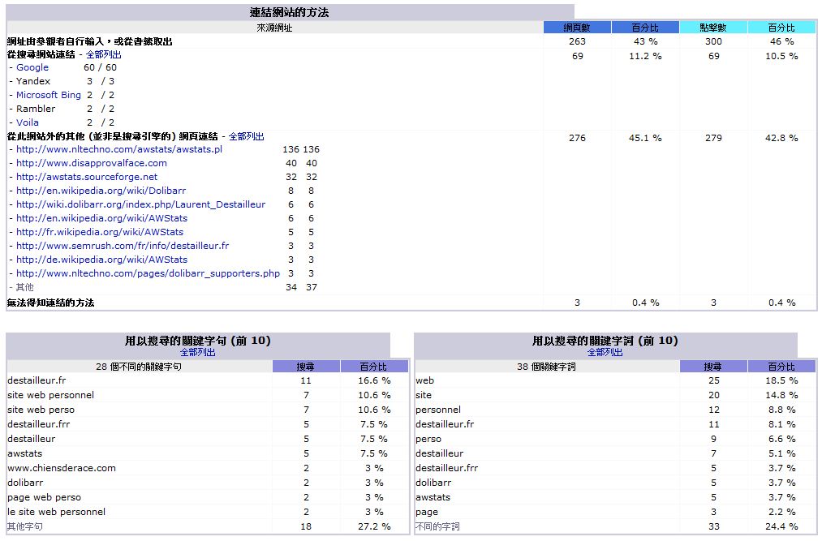Click the 網址由參觀者自行輸入 row label

(x=89, y=41)
